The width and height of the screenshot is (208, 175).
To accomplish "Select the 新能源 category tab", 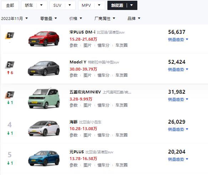I will click(x=117, y=5).
